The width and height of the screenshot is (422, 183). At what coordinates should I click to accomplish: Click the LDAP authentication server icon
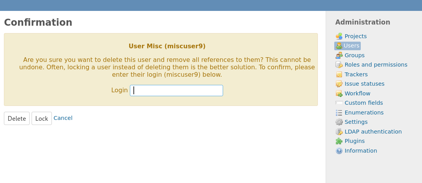339,132
